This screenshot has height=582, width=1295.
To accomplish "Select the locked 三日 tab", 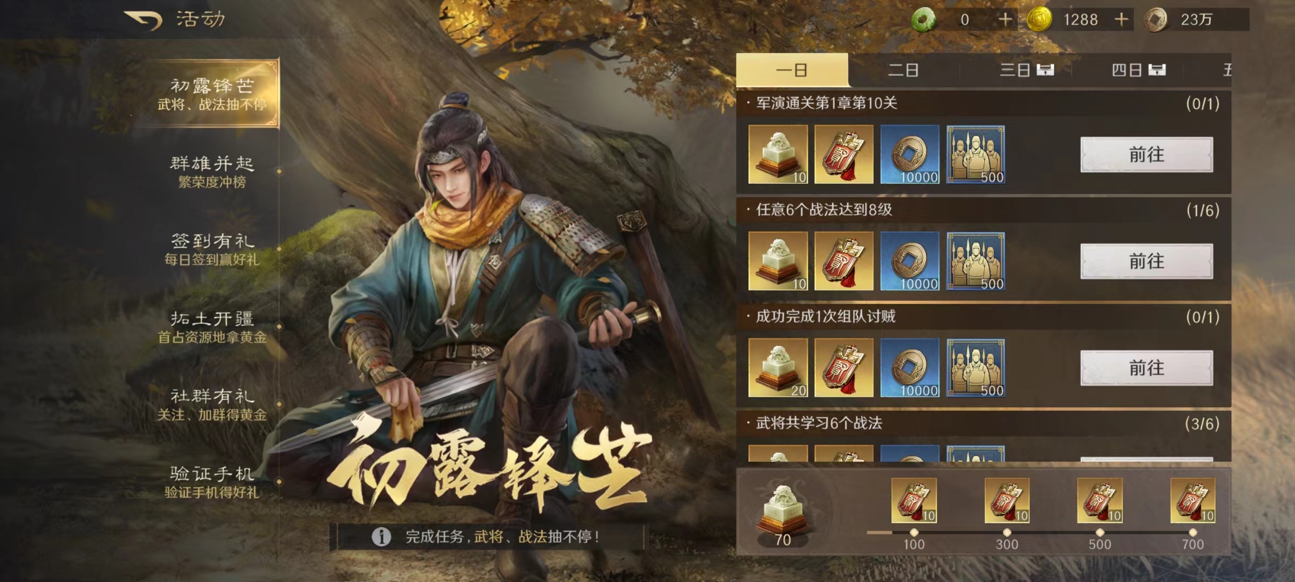I will [1026, 70].
